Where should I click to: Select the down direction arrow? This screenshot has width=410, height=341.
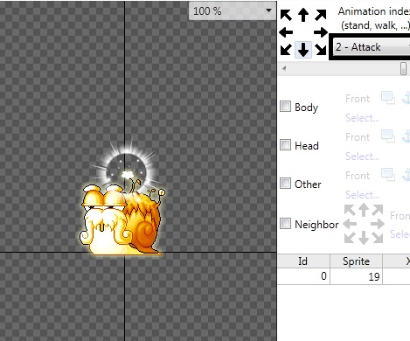(x=303, y=50)
